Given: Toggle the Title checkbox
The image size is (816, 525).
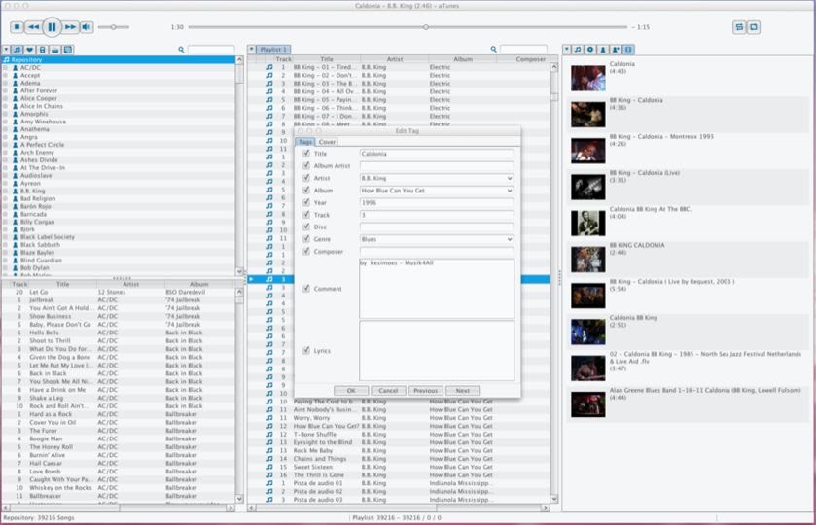Looking at the screenshot, I should pyautogui.click(x=306, y=154).
